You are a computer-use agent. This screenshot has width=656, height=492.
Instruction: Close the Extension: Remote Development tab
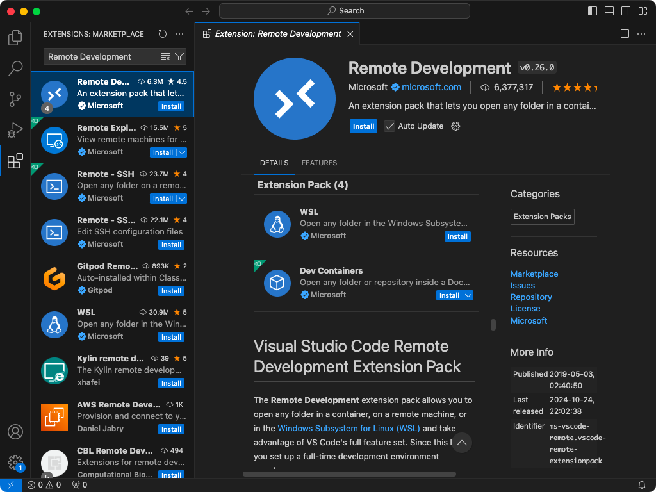350,34
